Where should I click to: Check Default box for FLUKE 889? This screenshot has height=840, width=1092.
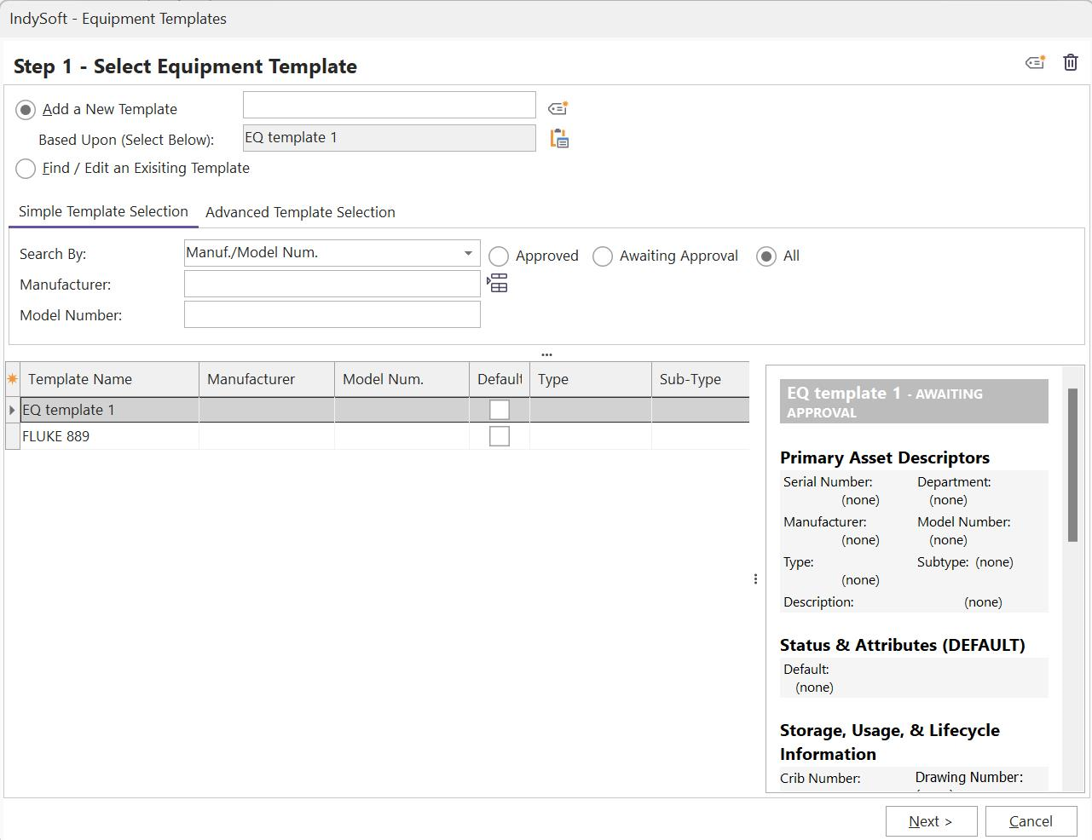click(x=499, y=436)
